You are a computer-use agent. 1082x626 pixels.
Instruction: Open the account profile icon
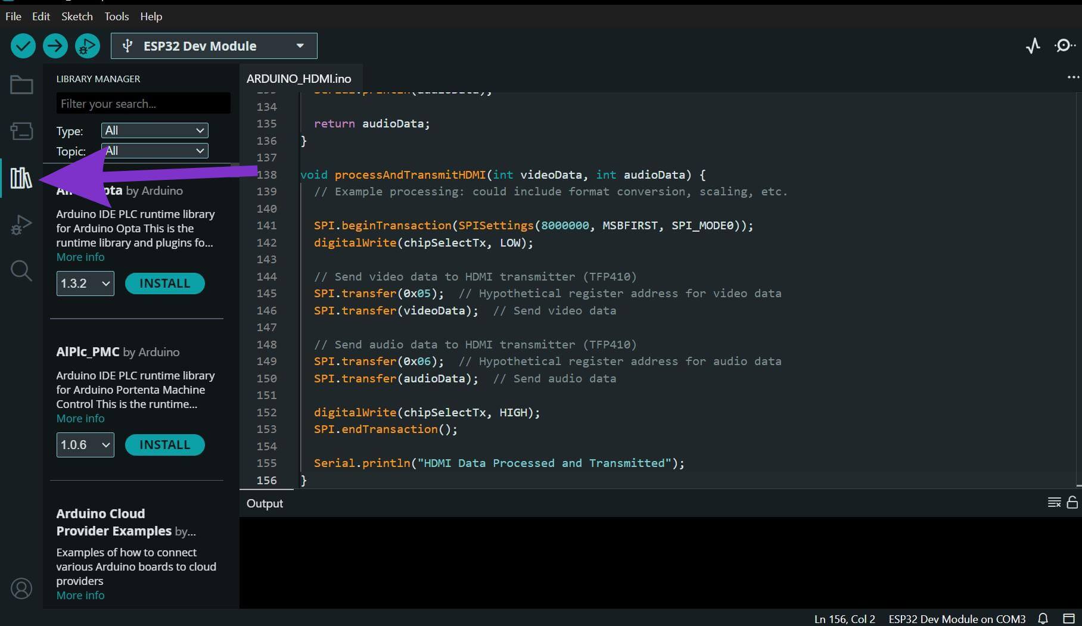tap(21, 588)
